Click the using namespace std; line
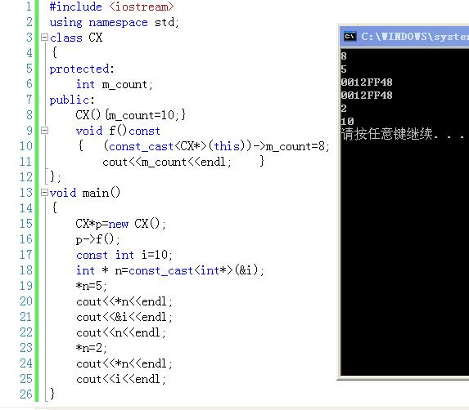Screen dimensions: 469x410 point(114,22)
